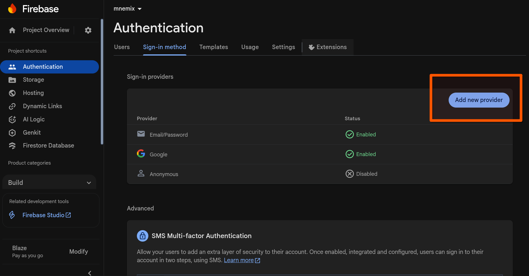Click the Firebase flame logo
This screenshot has height=276, width=529.
pyautogui.click(x=12, y=9)
